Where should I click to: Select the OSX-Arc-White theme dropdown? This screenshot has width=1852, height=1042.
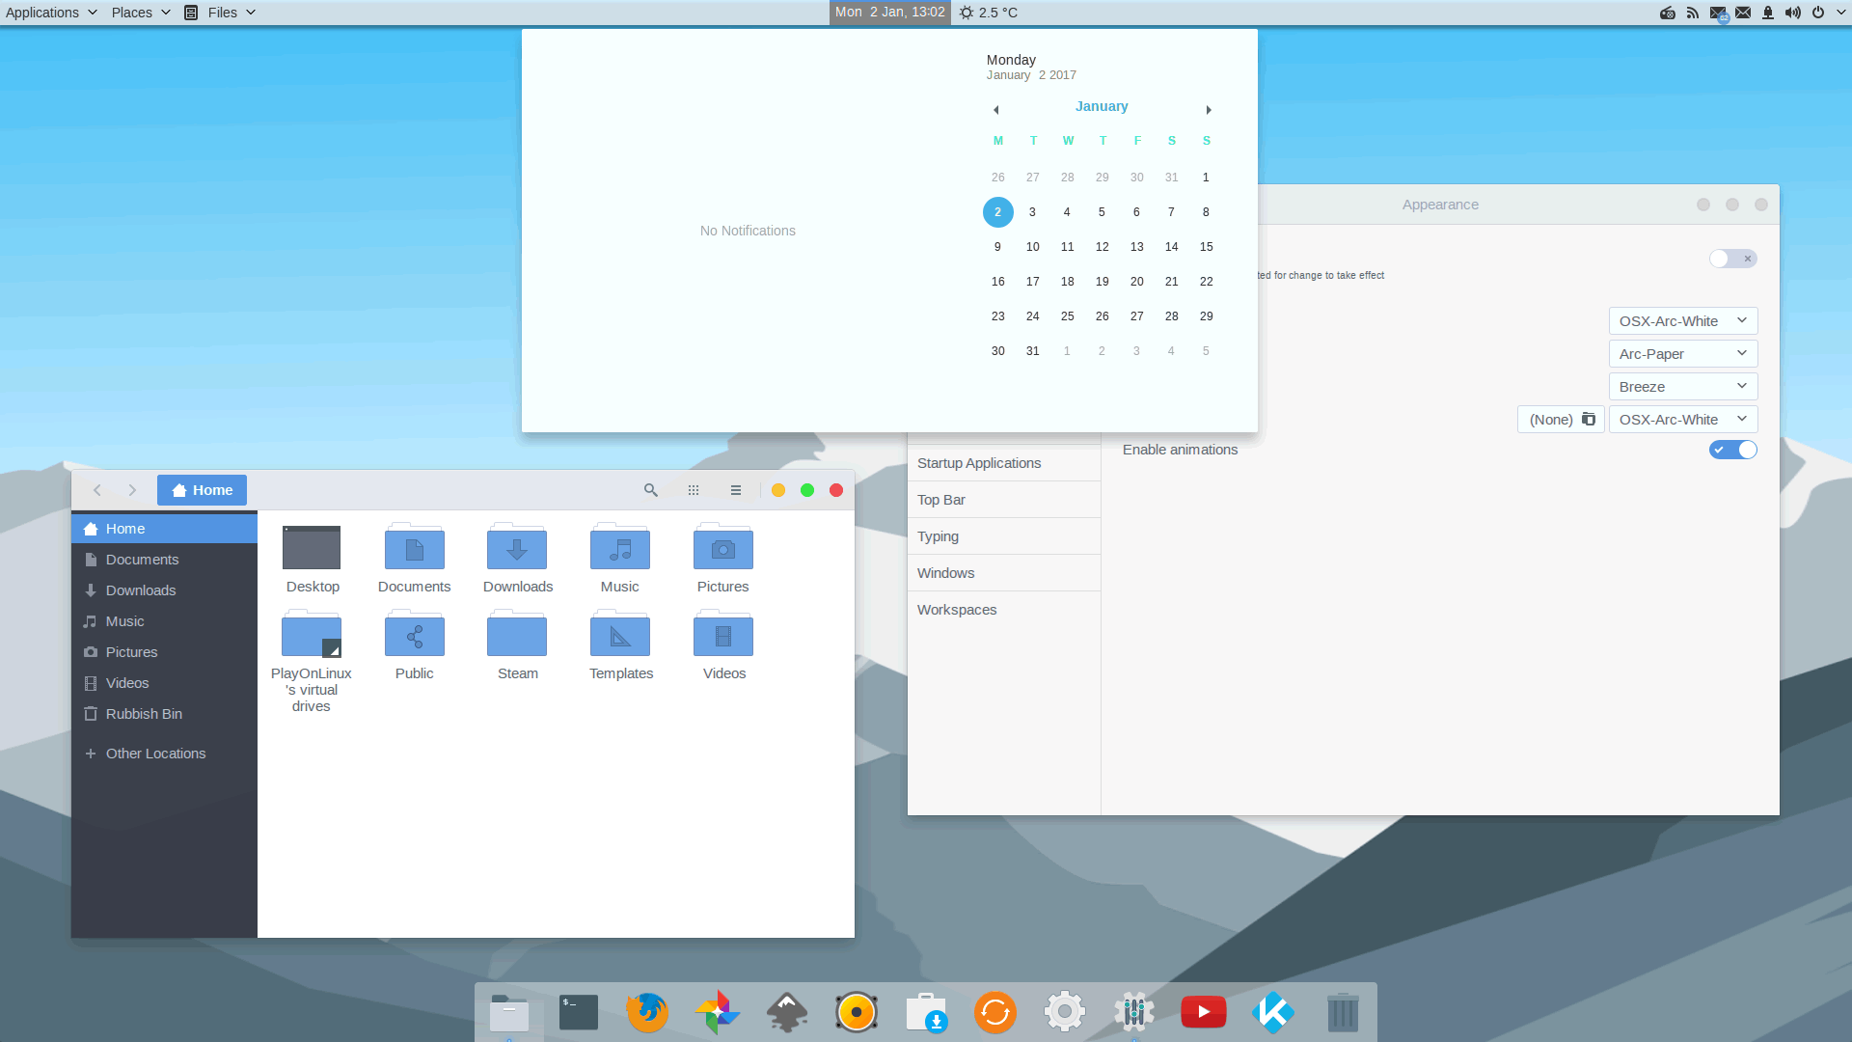(x=1681, y=320)
